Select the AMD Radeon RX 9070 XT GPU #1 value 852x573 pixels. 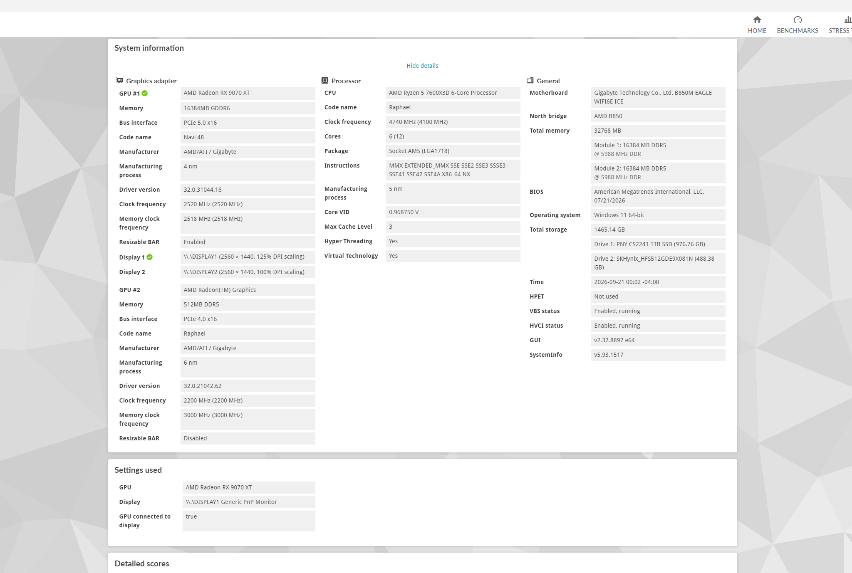(248, 93)
